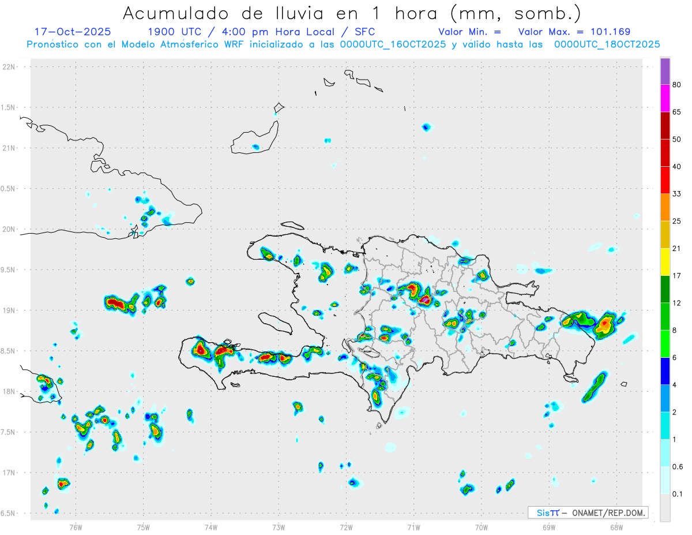Click the purple swatch above 80 mm
Image resolution: width=692 pixels, height=535 pixels.
(665, 71)
